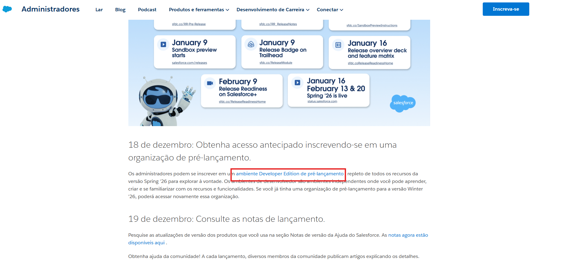Click the sfdc.co/RR_ReleaseNotes URL in image

tap(278, 24)
